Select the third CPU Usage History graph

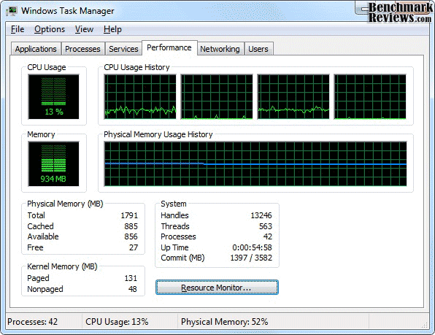[x=293, y=96]
